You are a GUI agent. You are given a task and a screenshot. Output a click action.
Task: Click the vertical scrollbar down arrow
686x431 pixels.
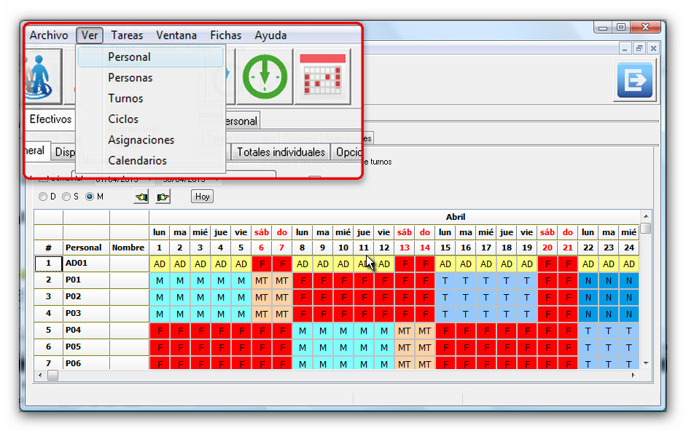click(645, 363)
